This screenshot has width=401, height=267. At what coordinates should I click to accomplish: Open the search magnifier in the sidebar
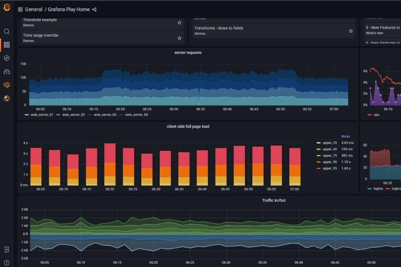click(7, 31)
